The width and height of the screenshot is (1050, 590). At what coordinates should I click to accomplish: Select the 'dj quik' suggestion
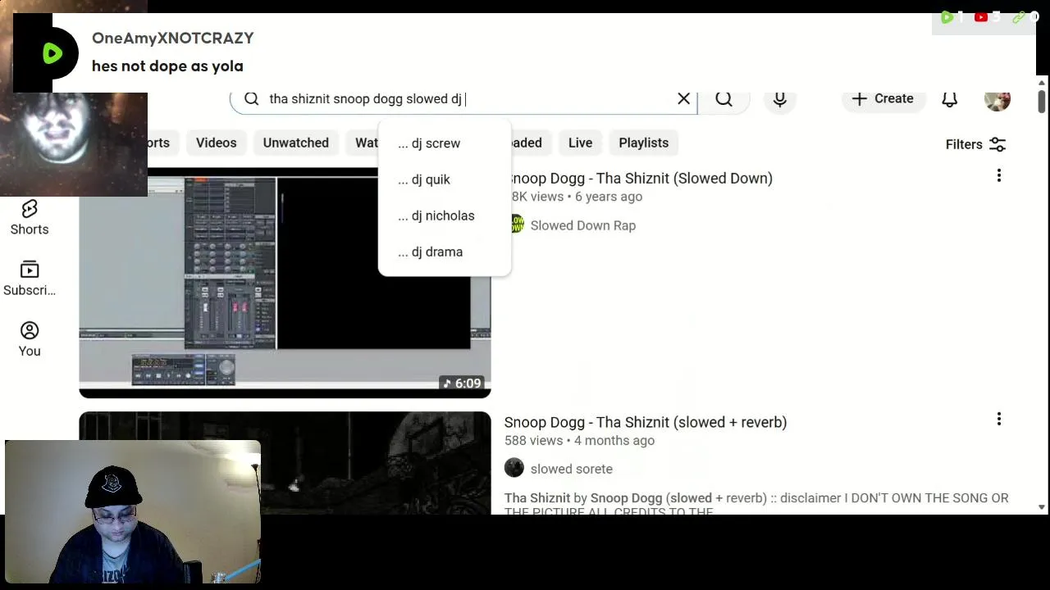pos(444,179)
